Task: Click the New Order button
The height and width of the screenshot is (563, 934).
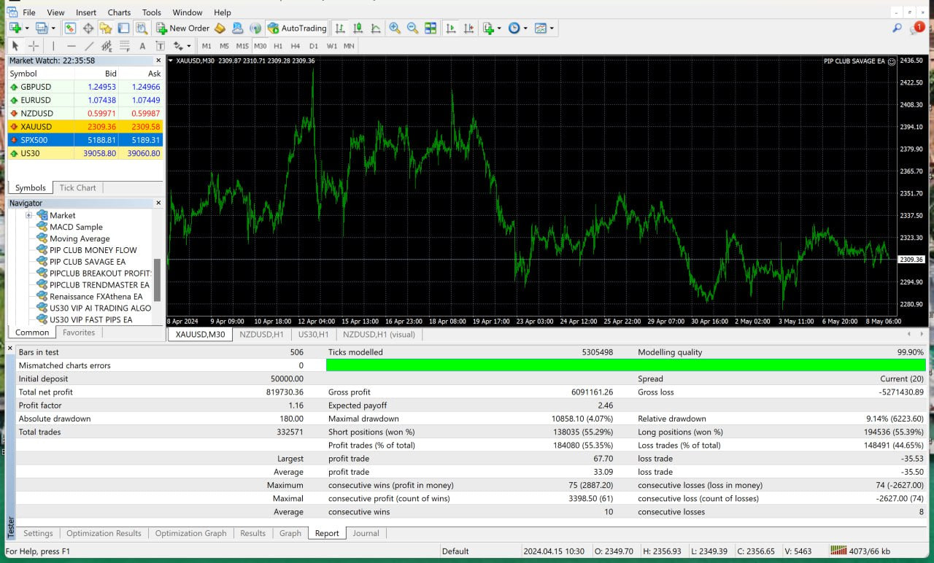Action: 182,28
